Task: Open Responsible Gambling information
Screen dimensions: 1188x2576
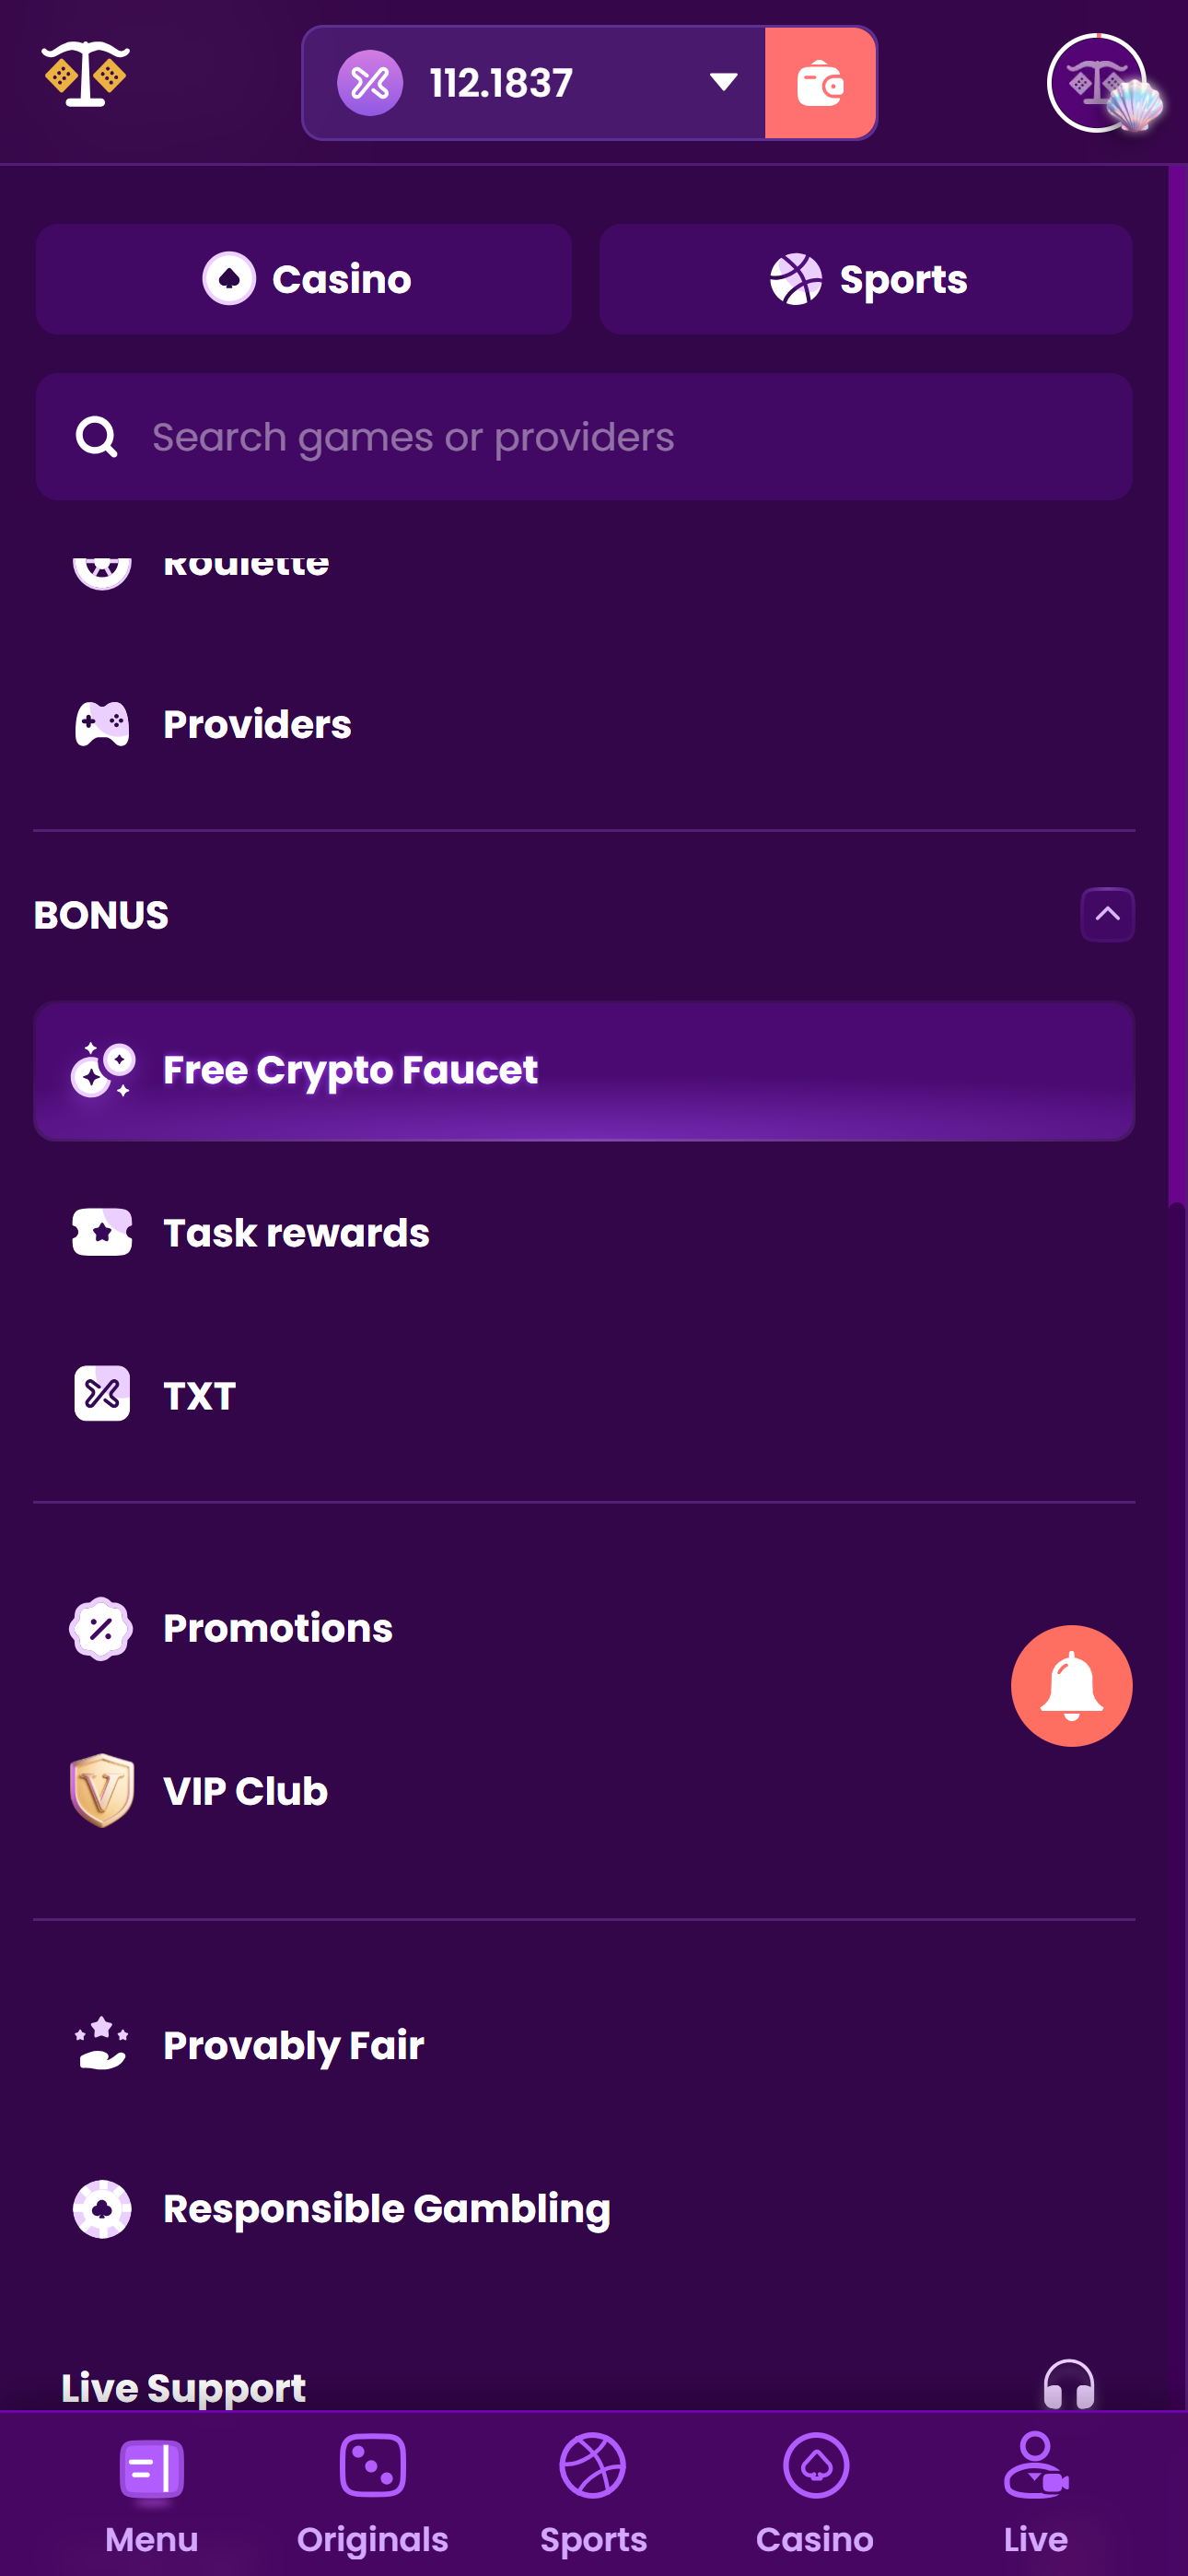Action: click(x=386, y=2209)
